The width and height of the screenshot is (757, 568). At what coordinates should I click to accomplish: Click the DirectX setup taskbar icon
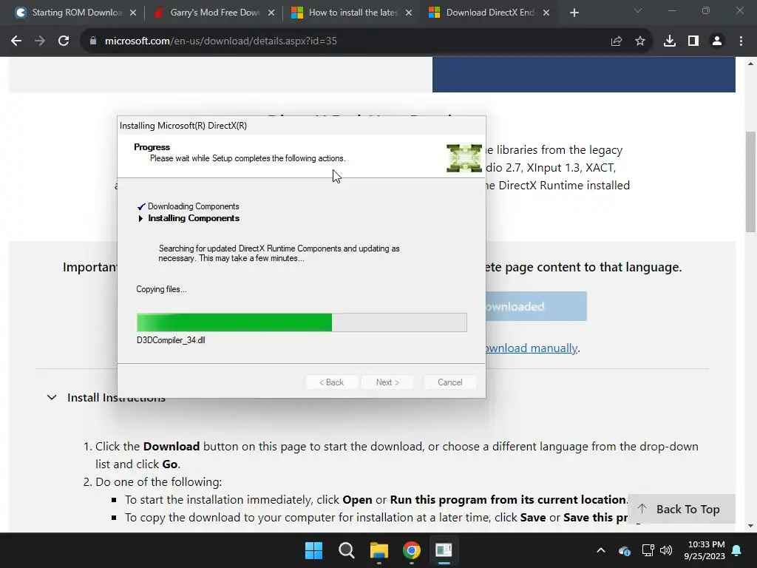[x=444, y=550]
